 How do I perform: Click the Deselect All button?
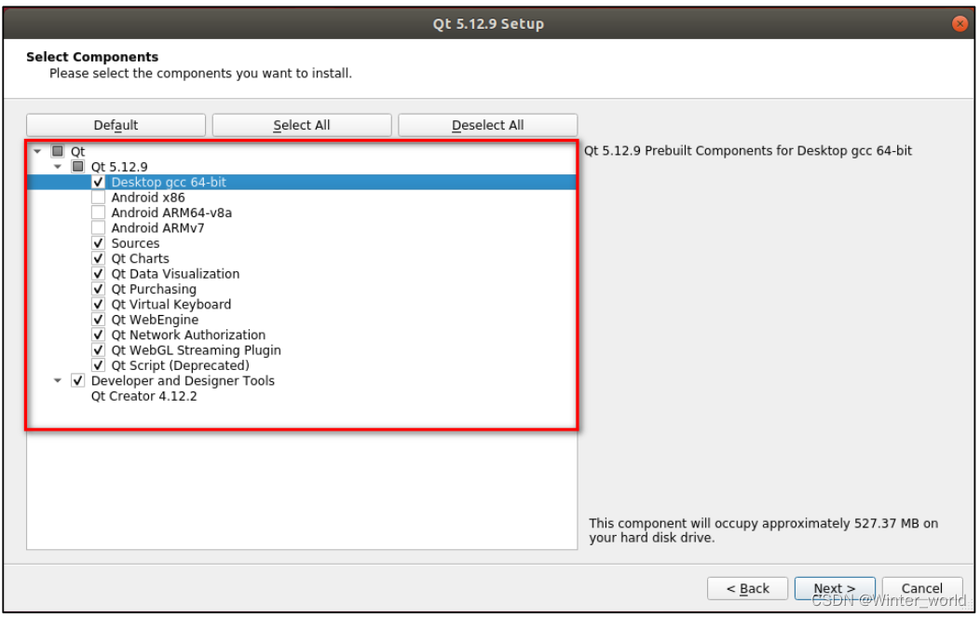[x=487, y=125]
